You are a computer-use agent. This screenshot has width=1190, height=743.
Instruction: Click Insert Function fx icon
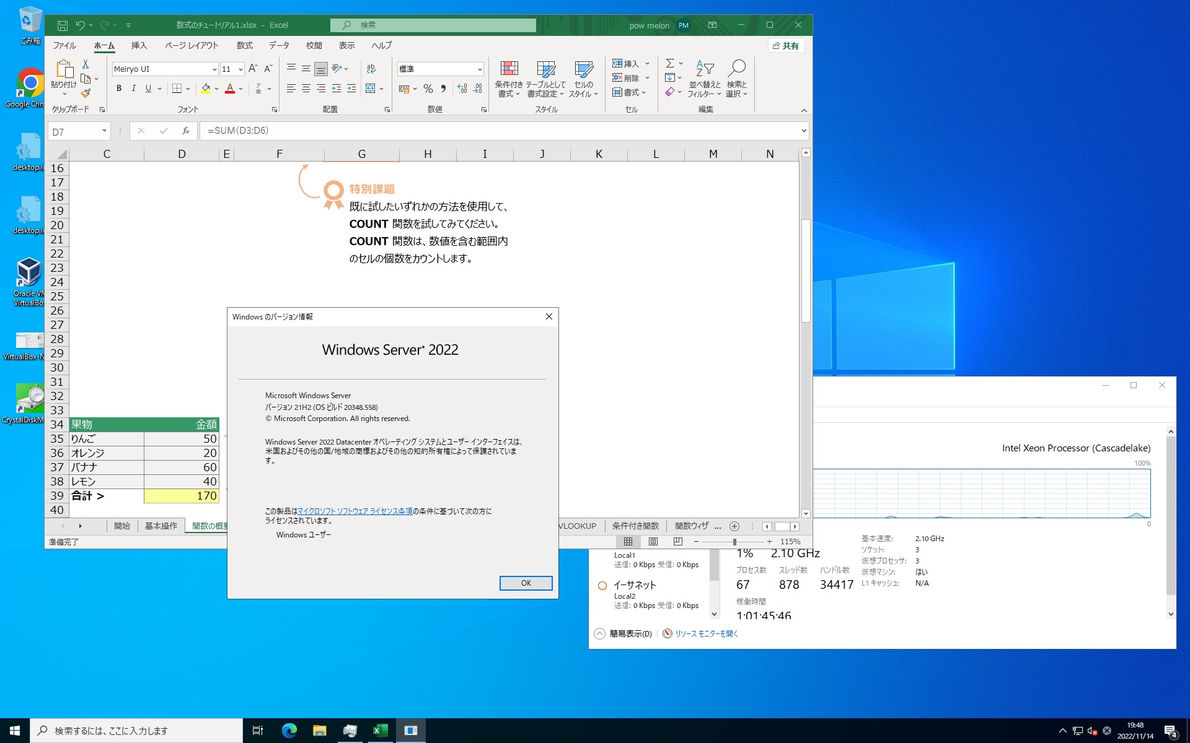click(186, 131)
